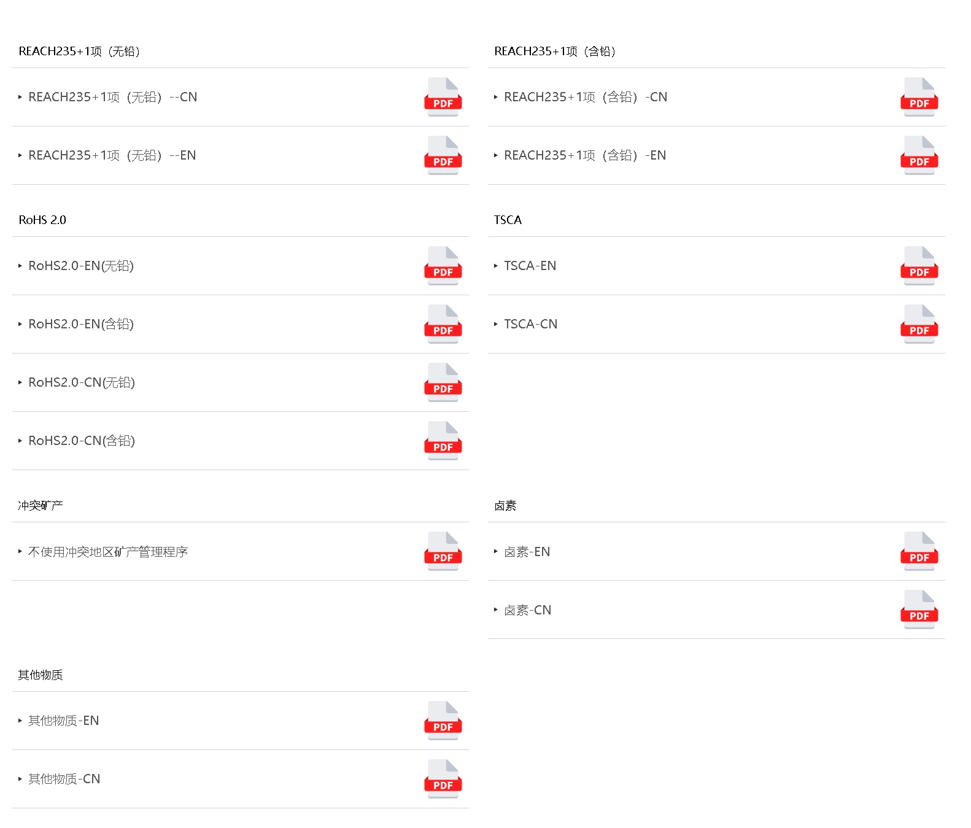This screenshot has width=971, height=828.
Task: Open the RoHS2.0-EN(含铅) document link
Action: click(81, 324)
